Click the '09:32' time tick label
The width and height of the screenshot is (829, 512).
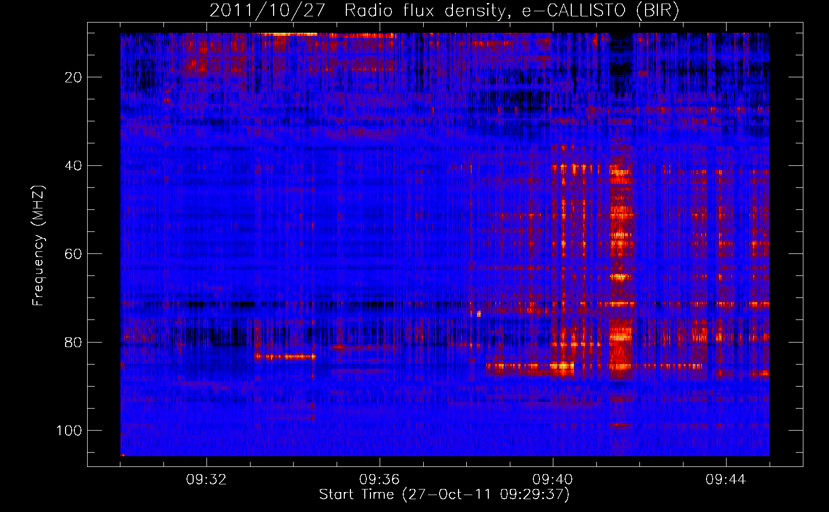pos(206,480)
